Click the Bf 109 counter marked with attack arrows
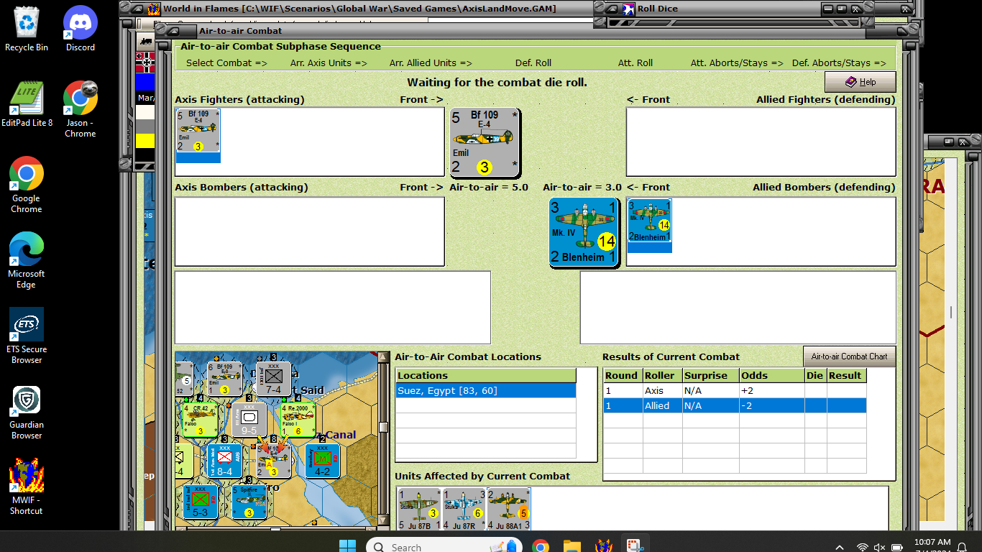This screenshot has width=982, height=552. [x=274, y=461]
